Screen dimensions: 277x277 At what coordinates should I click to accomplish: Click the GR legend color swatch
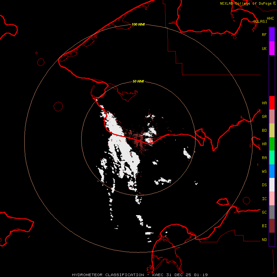click(x=272, y=117)
